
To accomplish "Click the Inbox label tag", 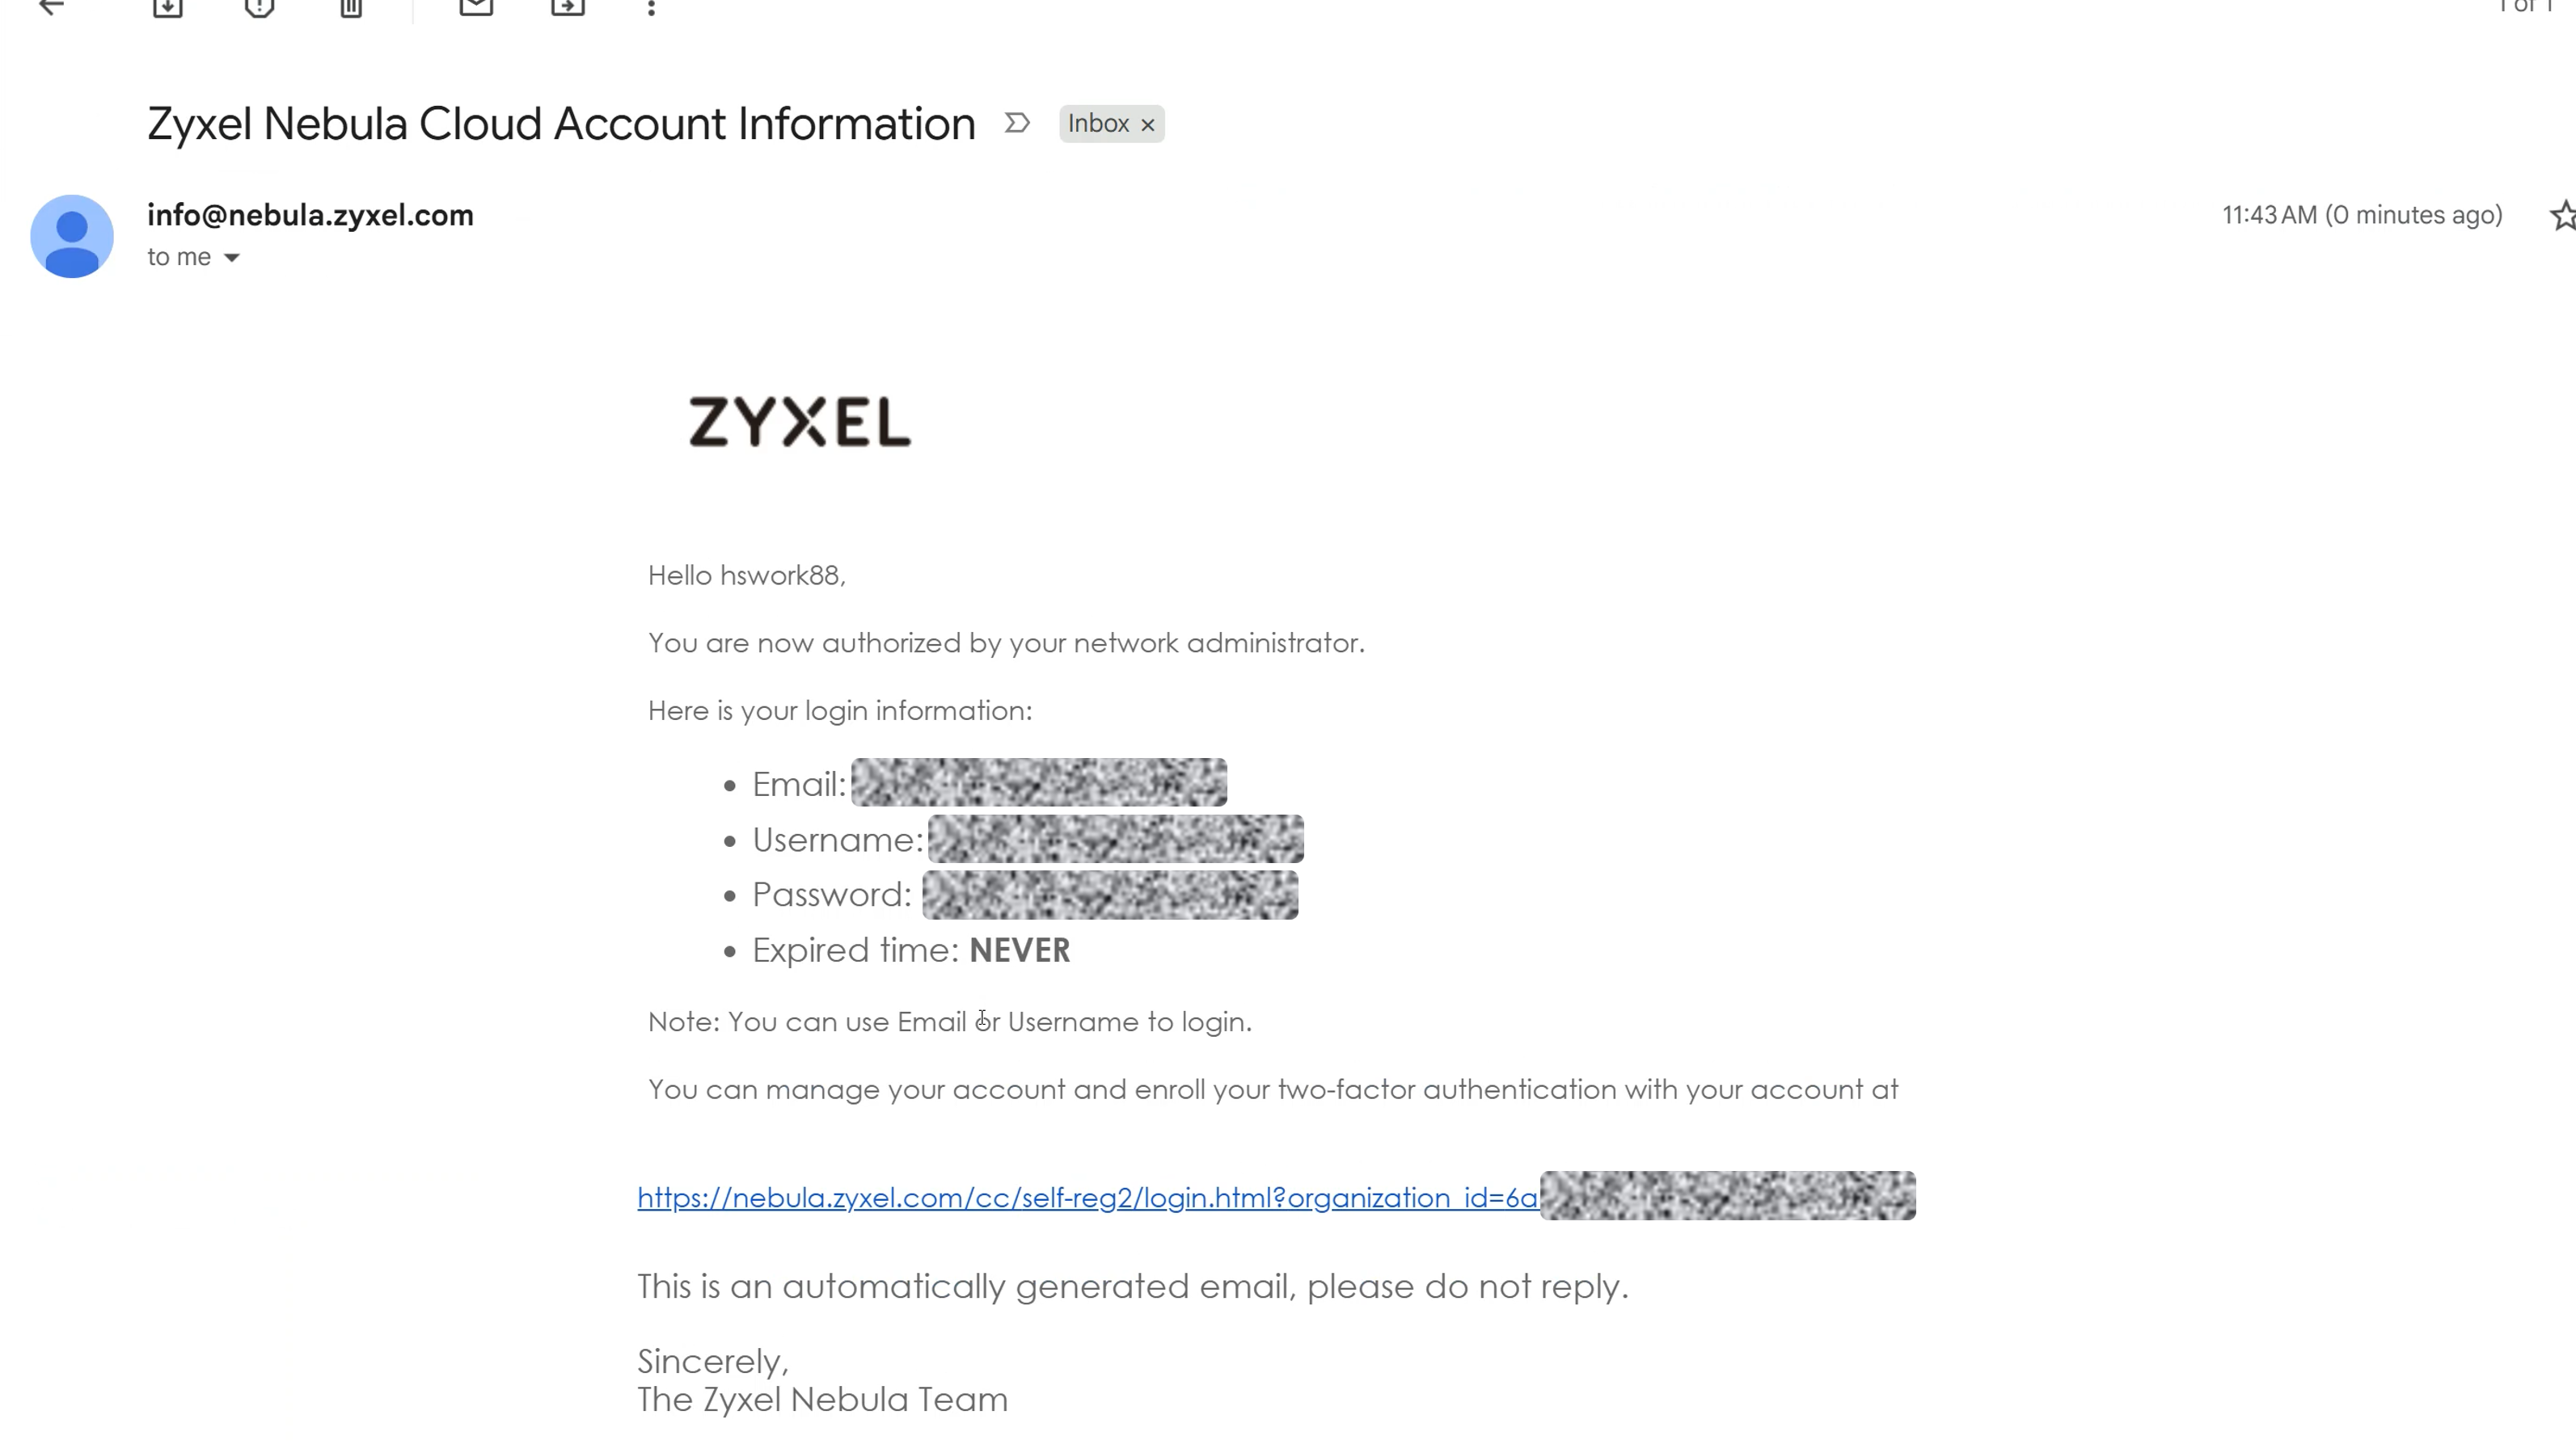I will coord(1098,124).
